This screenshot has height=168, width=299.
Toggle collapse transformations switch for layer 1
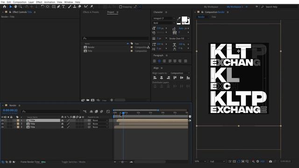[65, 120]
